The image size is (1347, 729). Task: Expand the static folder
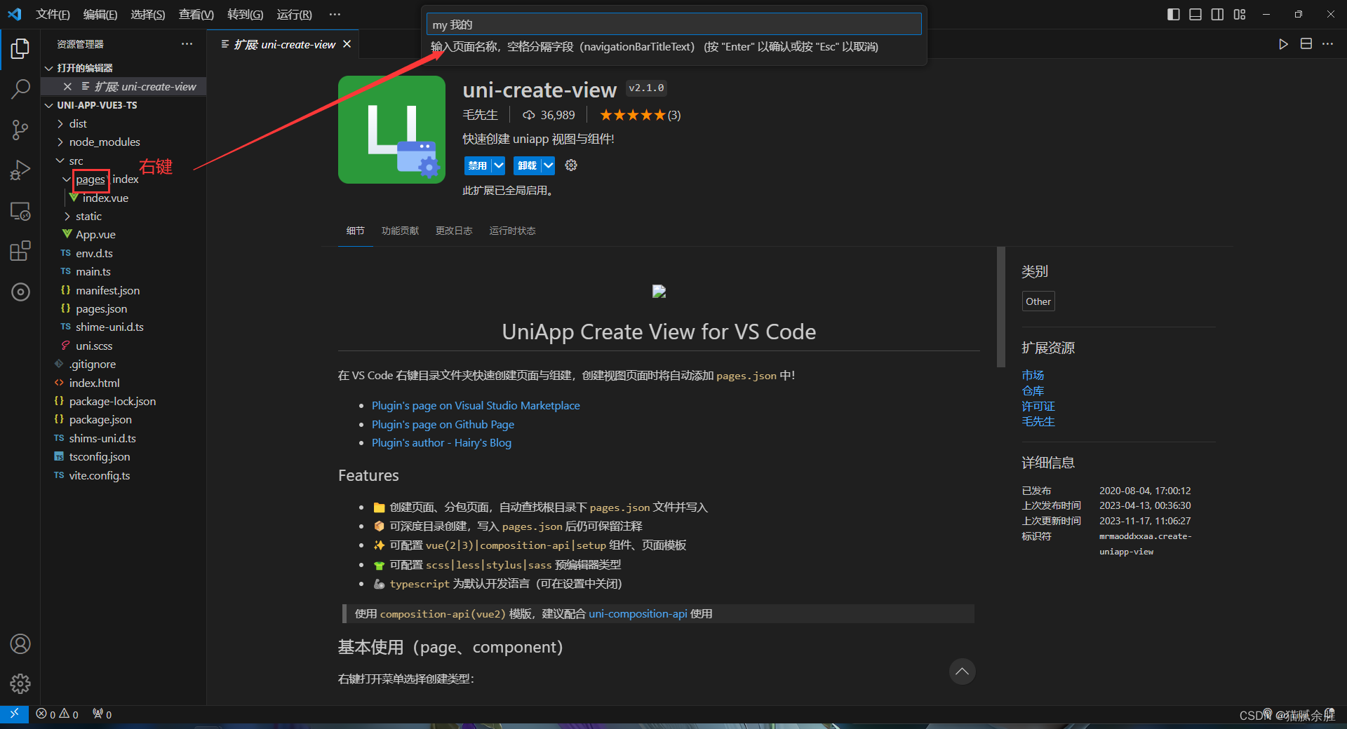click(x=67, y=216)
